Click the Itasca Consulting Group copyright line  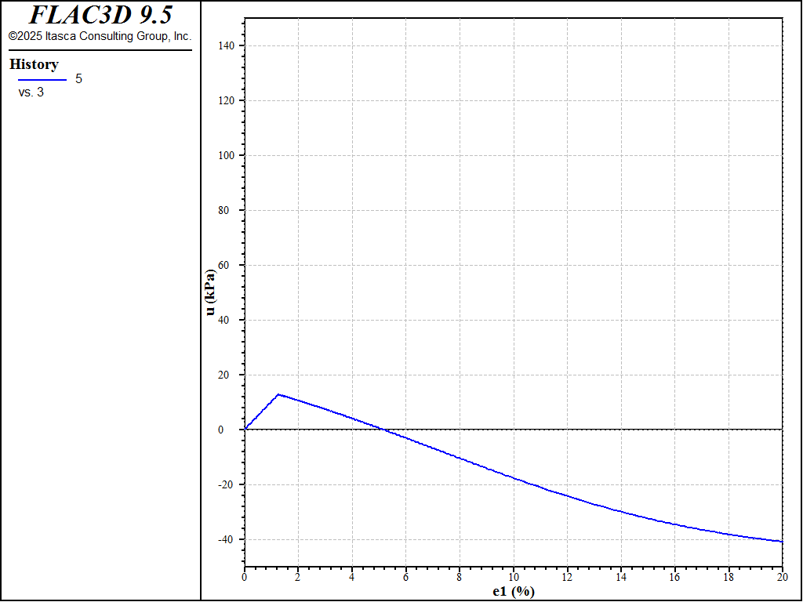100,36
